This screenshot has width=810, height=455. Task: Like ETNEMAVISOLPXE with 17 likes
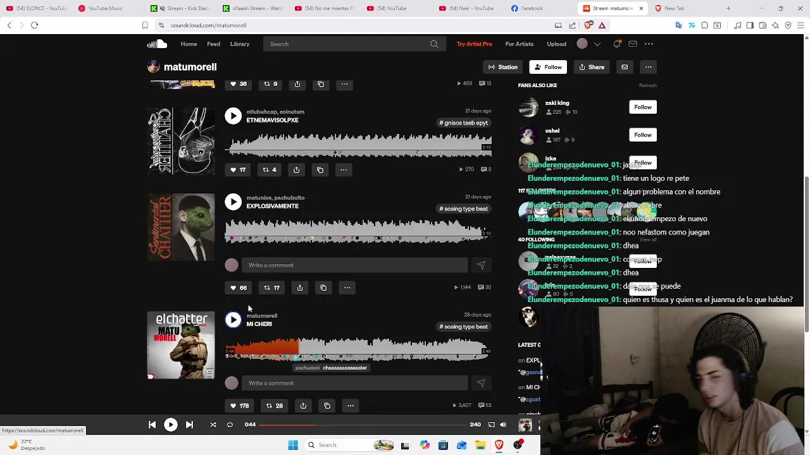pos(238,169)
